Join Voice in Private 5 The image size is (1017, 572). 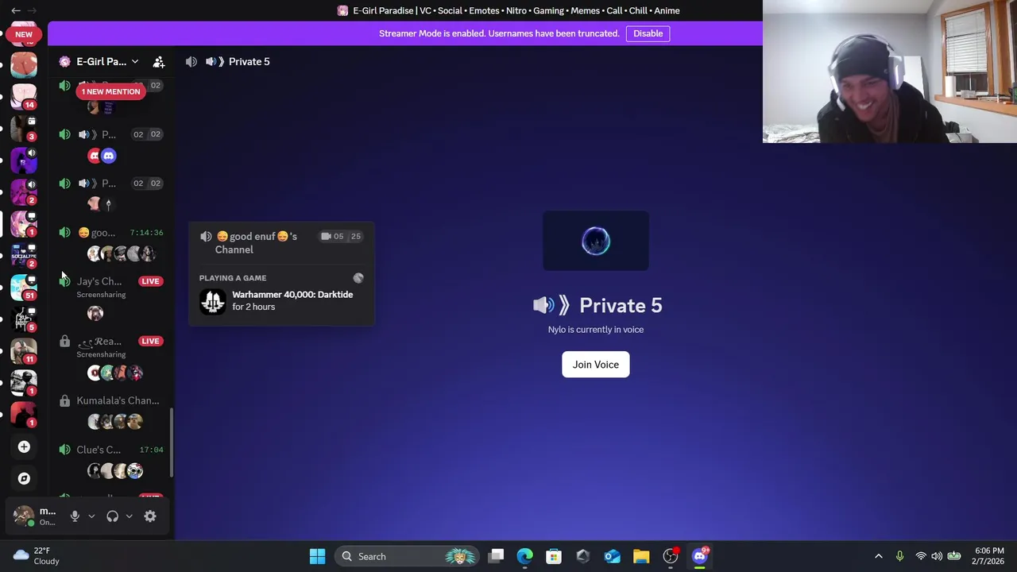[595, 365]
